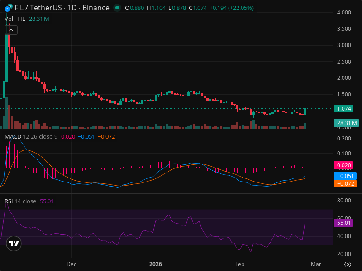
Task: Click the green market status dot
Action: click(117, 8)
